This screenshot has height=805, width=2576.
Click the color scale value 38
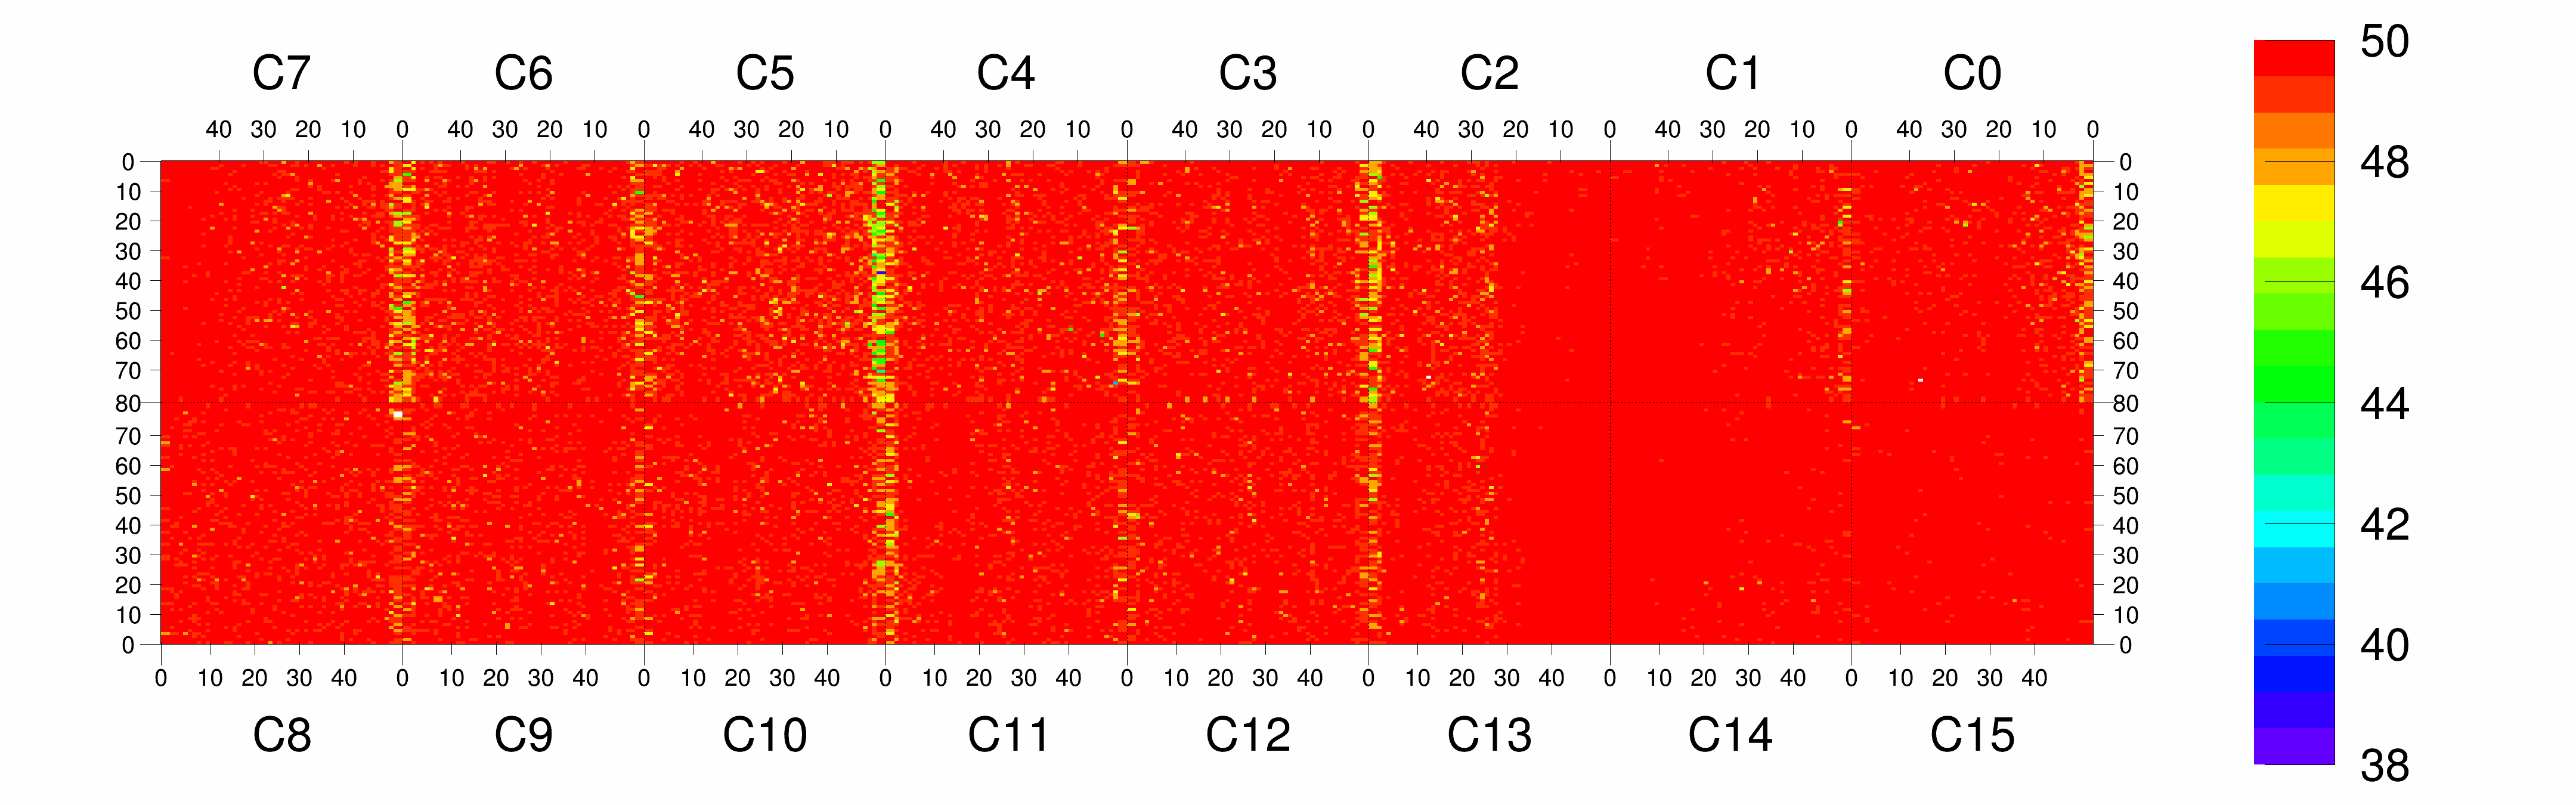coord(2385,766)
